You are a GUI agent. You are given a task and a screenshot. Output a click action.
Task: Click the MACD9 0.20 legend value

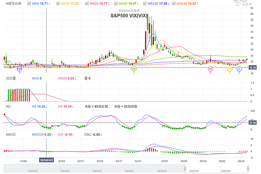click(43, 134)
